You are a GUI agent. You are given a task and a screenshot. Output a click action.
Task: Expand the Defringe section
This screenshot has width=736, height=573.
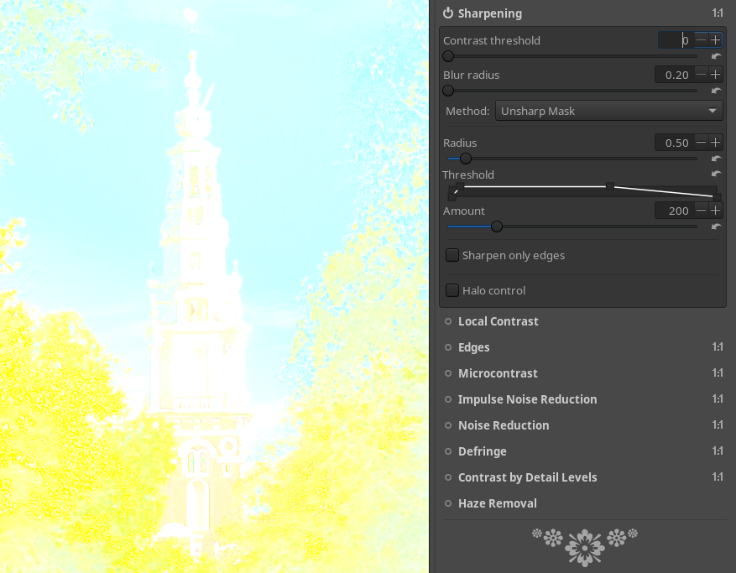click(x=482, y=451)
